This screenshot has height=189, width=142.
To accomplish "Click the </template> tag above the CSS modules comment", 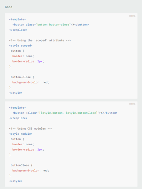I will [18, 118].
